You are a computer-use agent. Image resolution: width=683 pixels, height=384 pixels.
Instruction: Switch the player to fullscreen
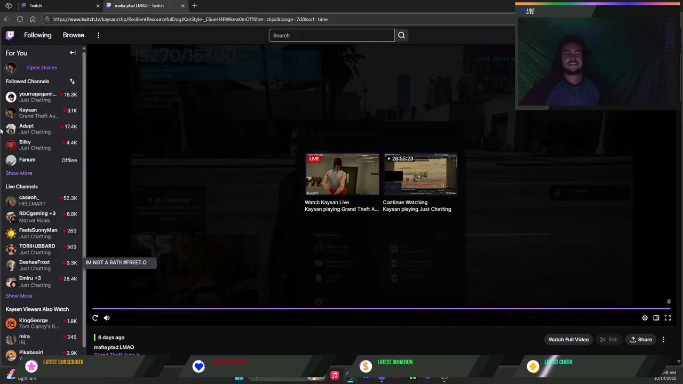(x=668, y=318)
